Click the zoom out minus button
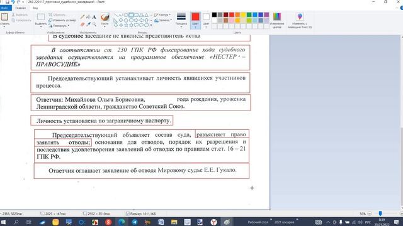This screenshot has height=226, width=403. click(x=370, y=213)
